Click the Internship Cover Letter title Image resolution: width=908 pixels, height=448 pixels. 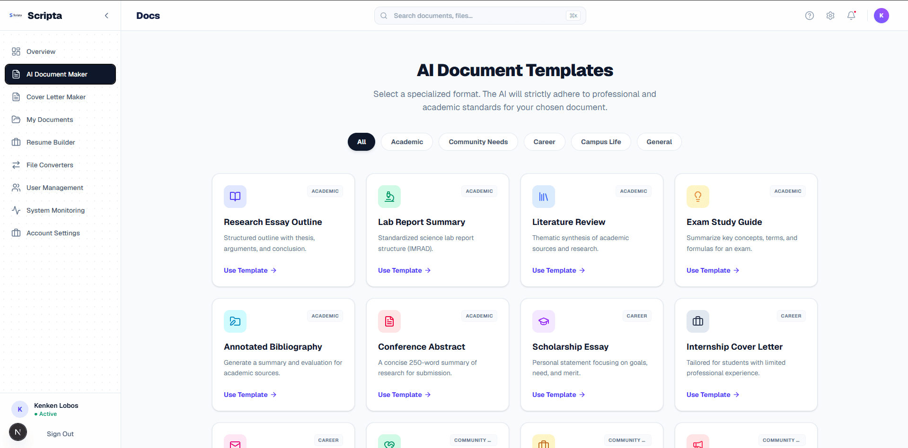point(734,347)
